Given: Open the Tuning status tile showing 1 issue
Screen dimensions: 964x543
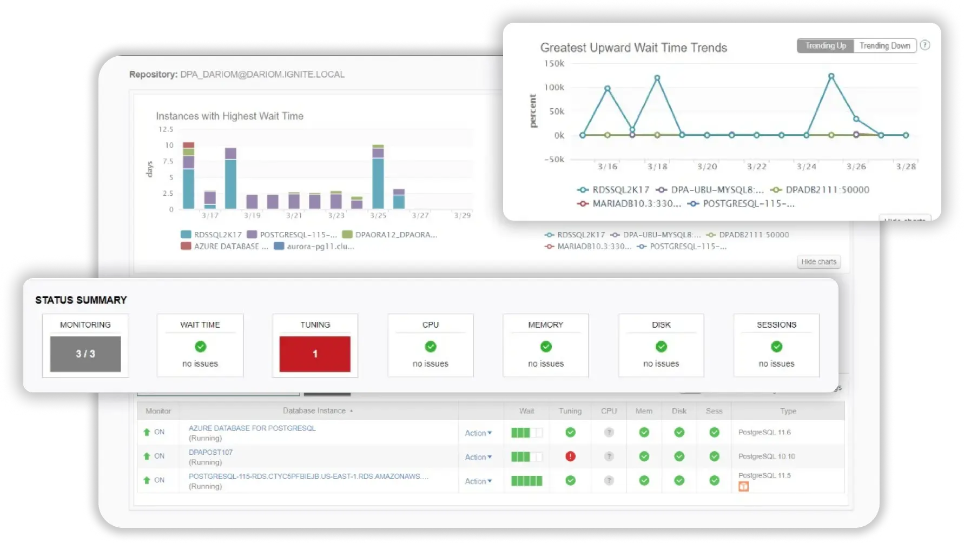Looking at the screenshot, I should click(x=315, y=354).
